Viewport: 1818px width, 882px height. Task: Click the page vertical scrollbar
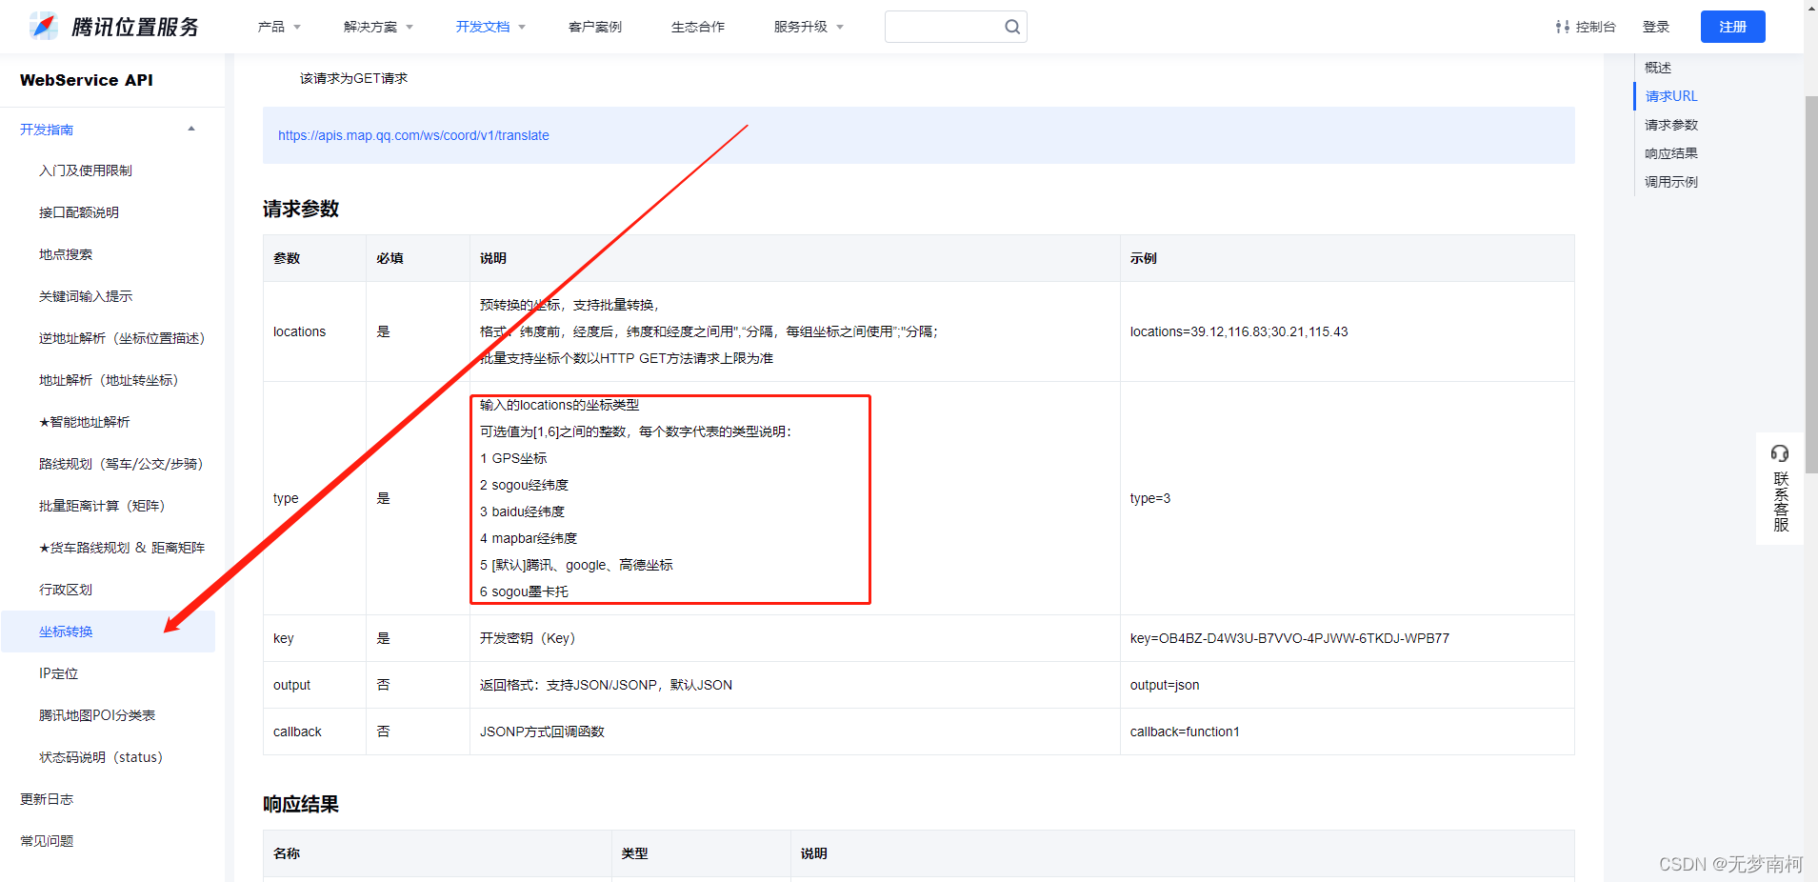coord(1811,286)
